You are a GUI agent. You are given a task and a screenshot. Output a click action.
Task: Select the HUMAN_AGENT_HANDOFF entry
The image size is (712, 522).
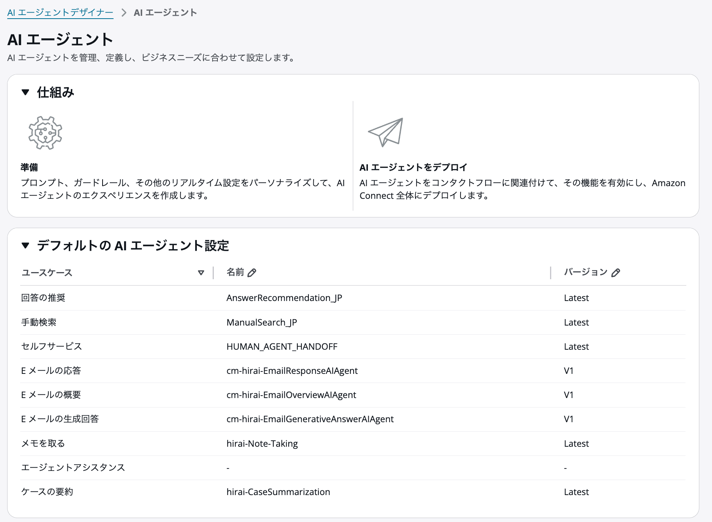[x=282, y=347]
